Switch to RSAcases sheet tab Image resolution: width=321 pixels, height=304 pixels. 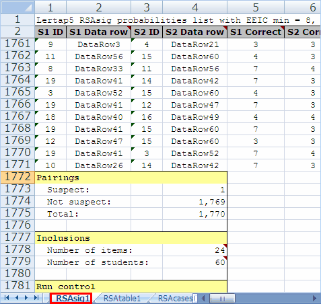tap(174, 299)
